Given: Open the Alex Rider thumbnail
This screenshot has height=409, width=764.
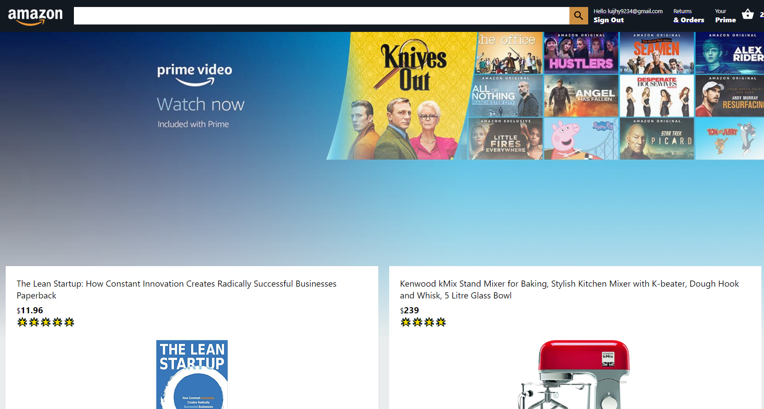Looking at the screenshot, I should [x=729, y=53].
